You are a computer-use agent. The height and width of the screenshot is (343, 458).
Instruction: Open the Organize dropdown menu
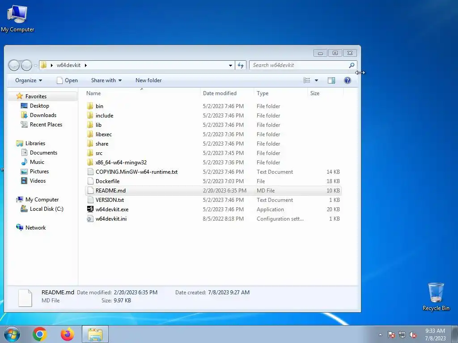click(29, 80)
